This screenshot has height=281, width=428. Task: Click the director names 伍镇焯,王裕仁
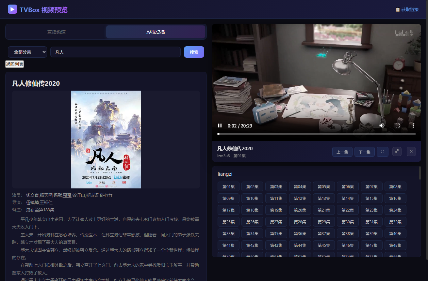point(39,202)
